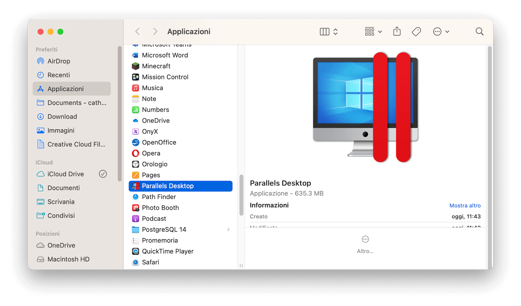
Task: Click the Parallels Desktop preview image
Action: click(x=365, y=108)
